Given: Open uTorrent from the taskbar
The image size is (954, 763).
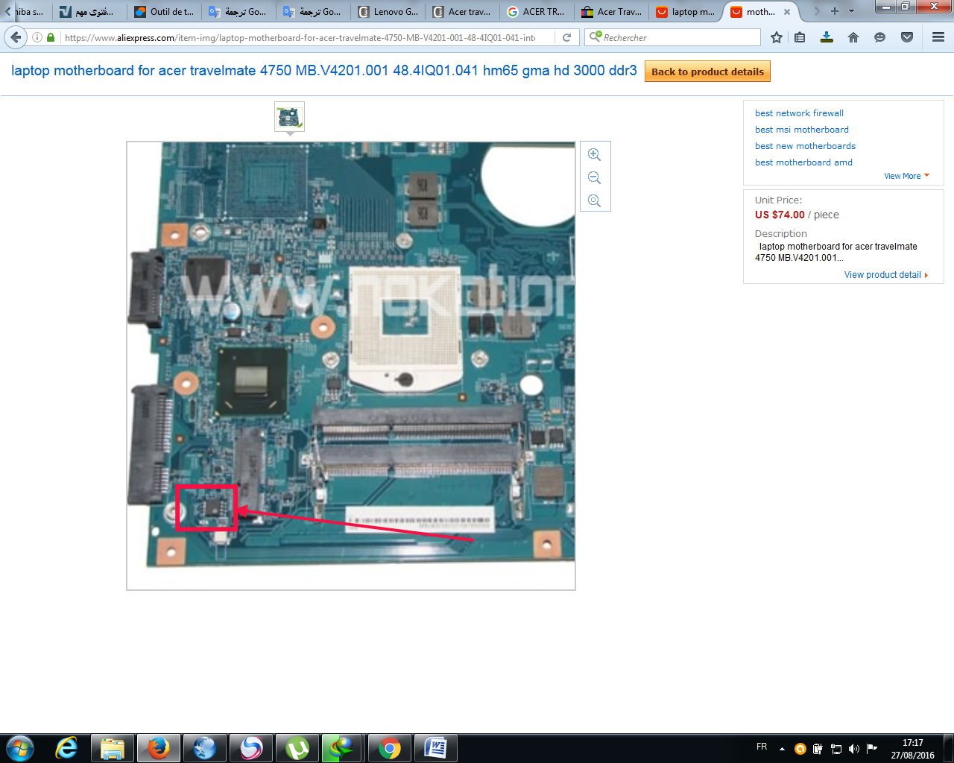Looking at the screenshot, I should (x=297, y=748).
